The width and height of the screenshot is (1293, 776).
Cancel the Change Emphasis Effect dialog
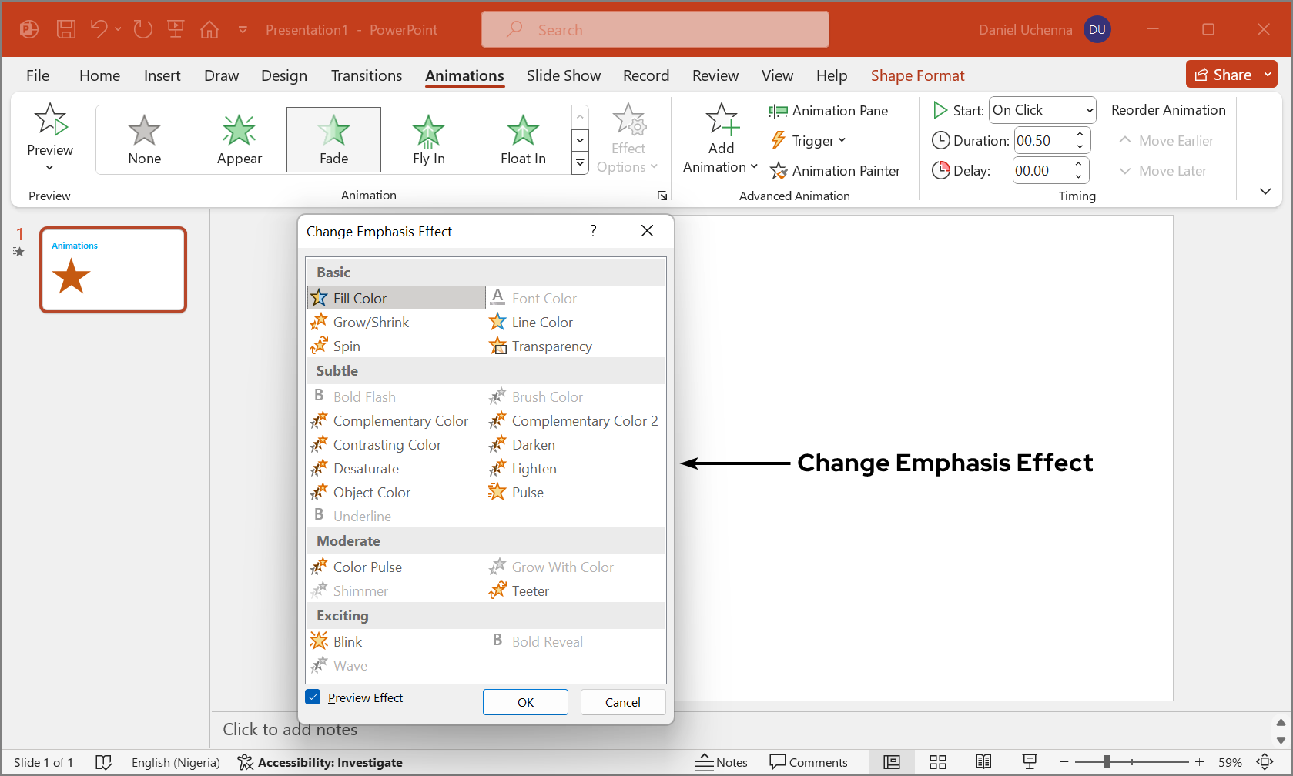click(x=622, y=702)
